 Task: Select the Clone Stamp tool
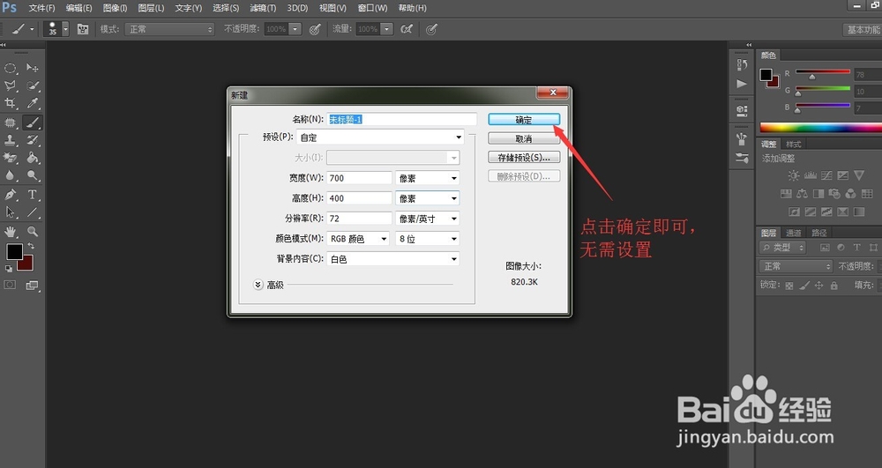tap(10, 140)
